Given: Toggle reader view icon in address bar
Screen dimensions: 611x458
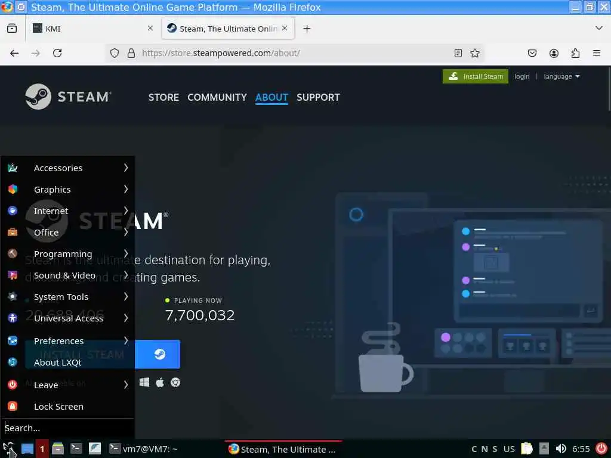Looking at the screenshot, I should click(458, 53).
